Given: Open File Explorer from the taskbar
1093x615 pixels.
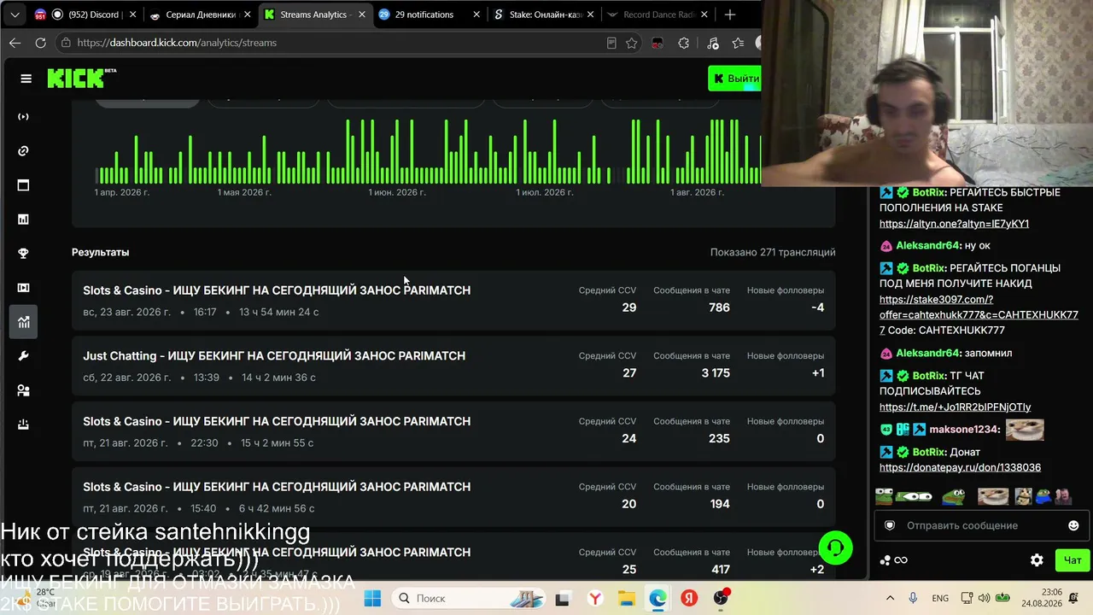Looking at the screenshot, I should (x=626, y=599).
